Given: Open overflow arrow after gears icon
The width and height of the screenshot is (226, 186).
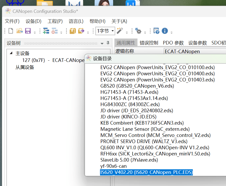Looking at the screenshot, I should click(x=145, y=32).
